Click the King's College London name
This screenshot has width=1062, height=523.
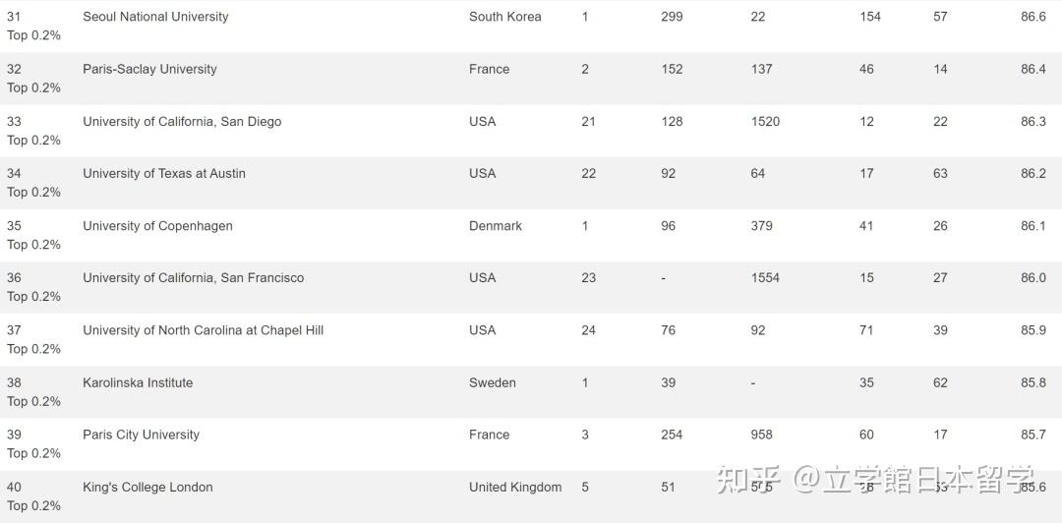147,487
